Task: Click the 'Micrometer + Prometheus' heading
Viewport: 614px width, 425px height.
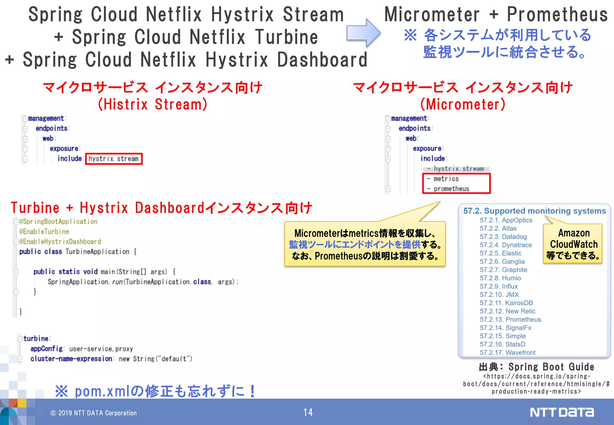Action: click(x=496, y=14)
